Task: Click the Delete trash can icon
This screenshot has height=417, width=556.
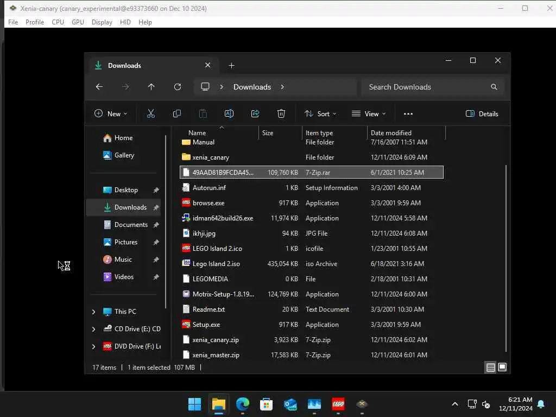Action: [281, 114]
